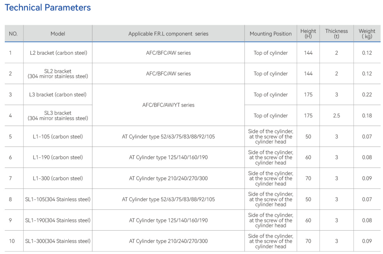Click the L2 bracket (carbon steel) cell
The height and width of the screenshot is (254, 383).
pos(59,53)
